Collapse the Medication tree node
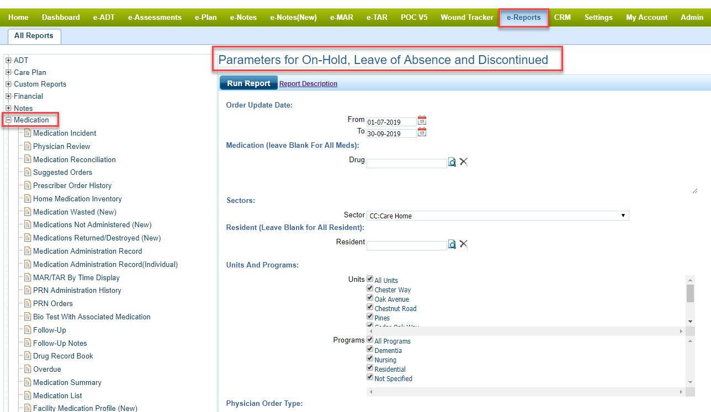This screenshot has height=412, width=711. point(8,120)
